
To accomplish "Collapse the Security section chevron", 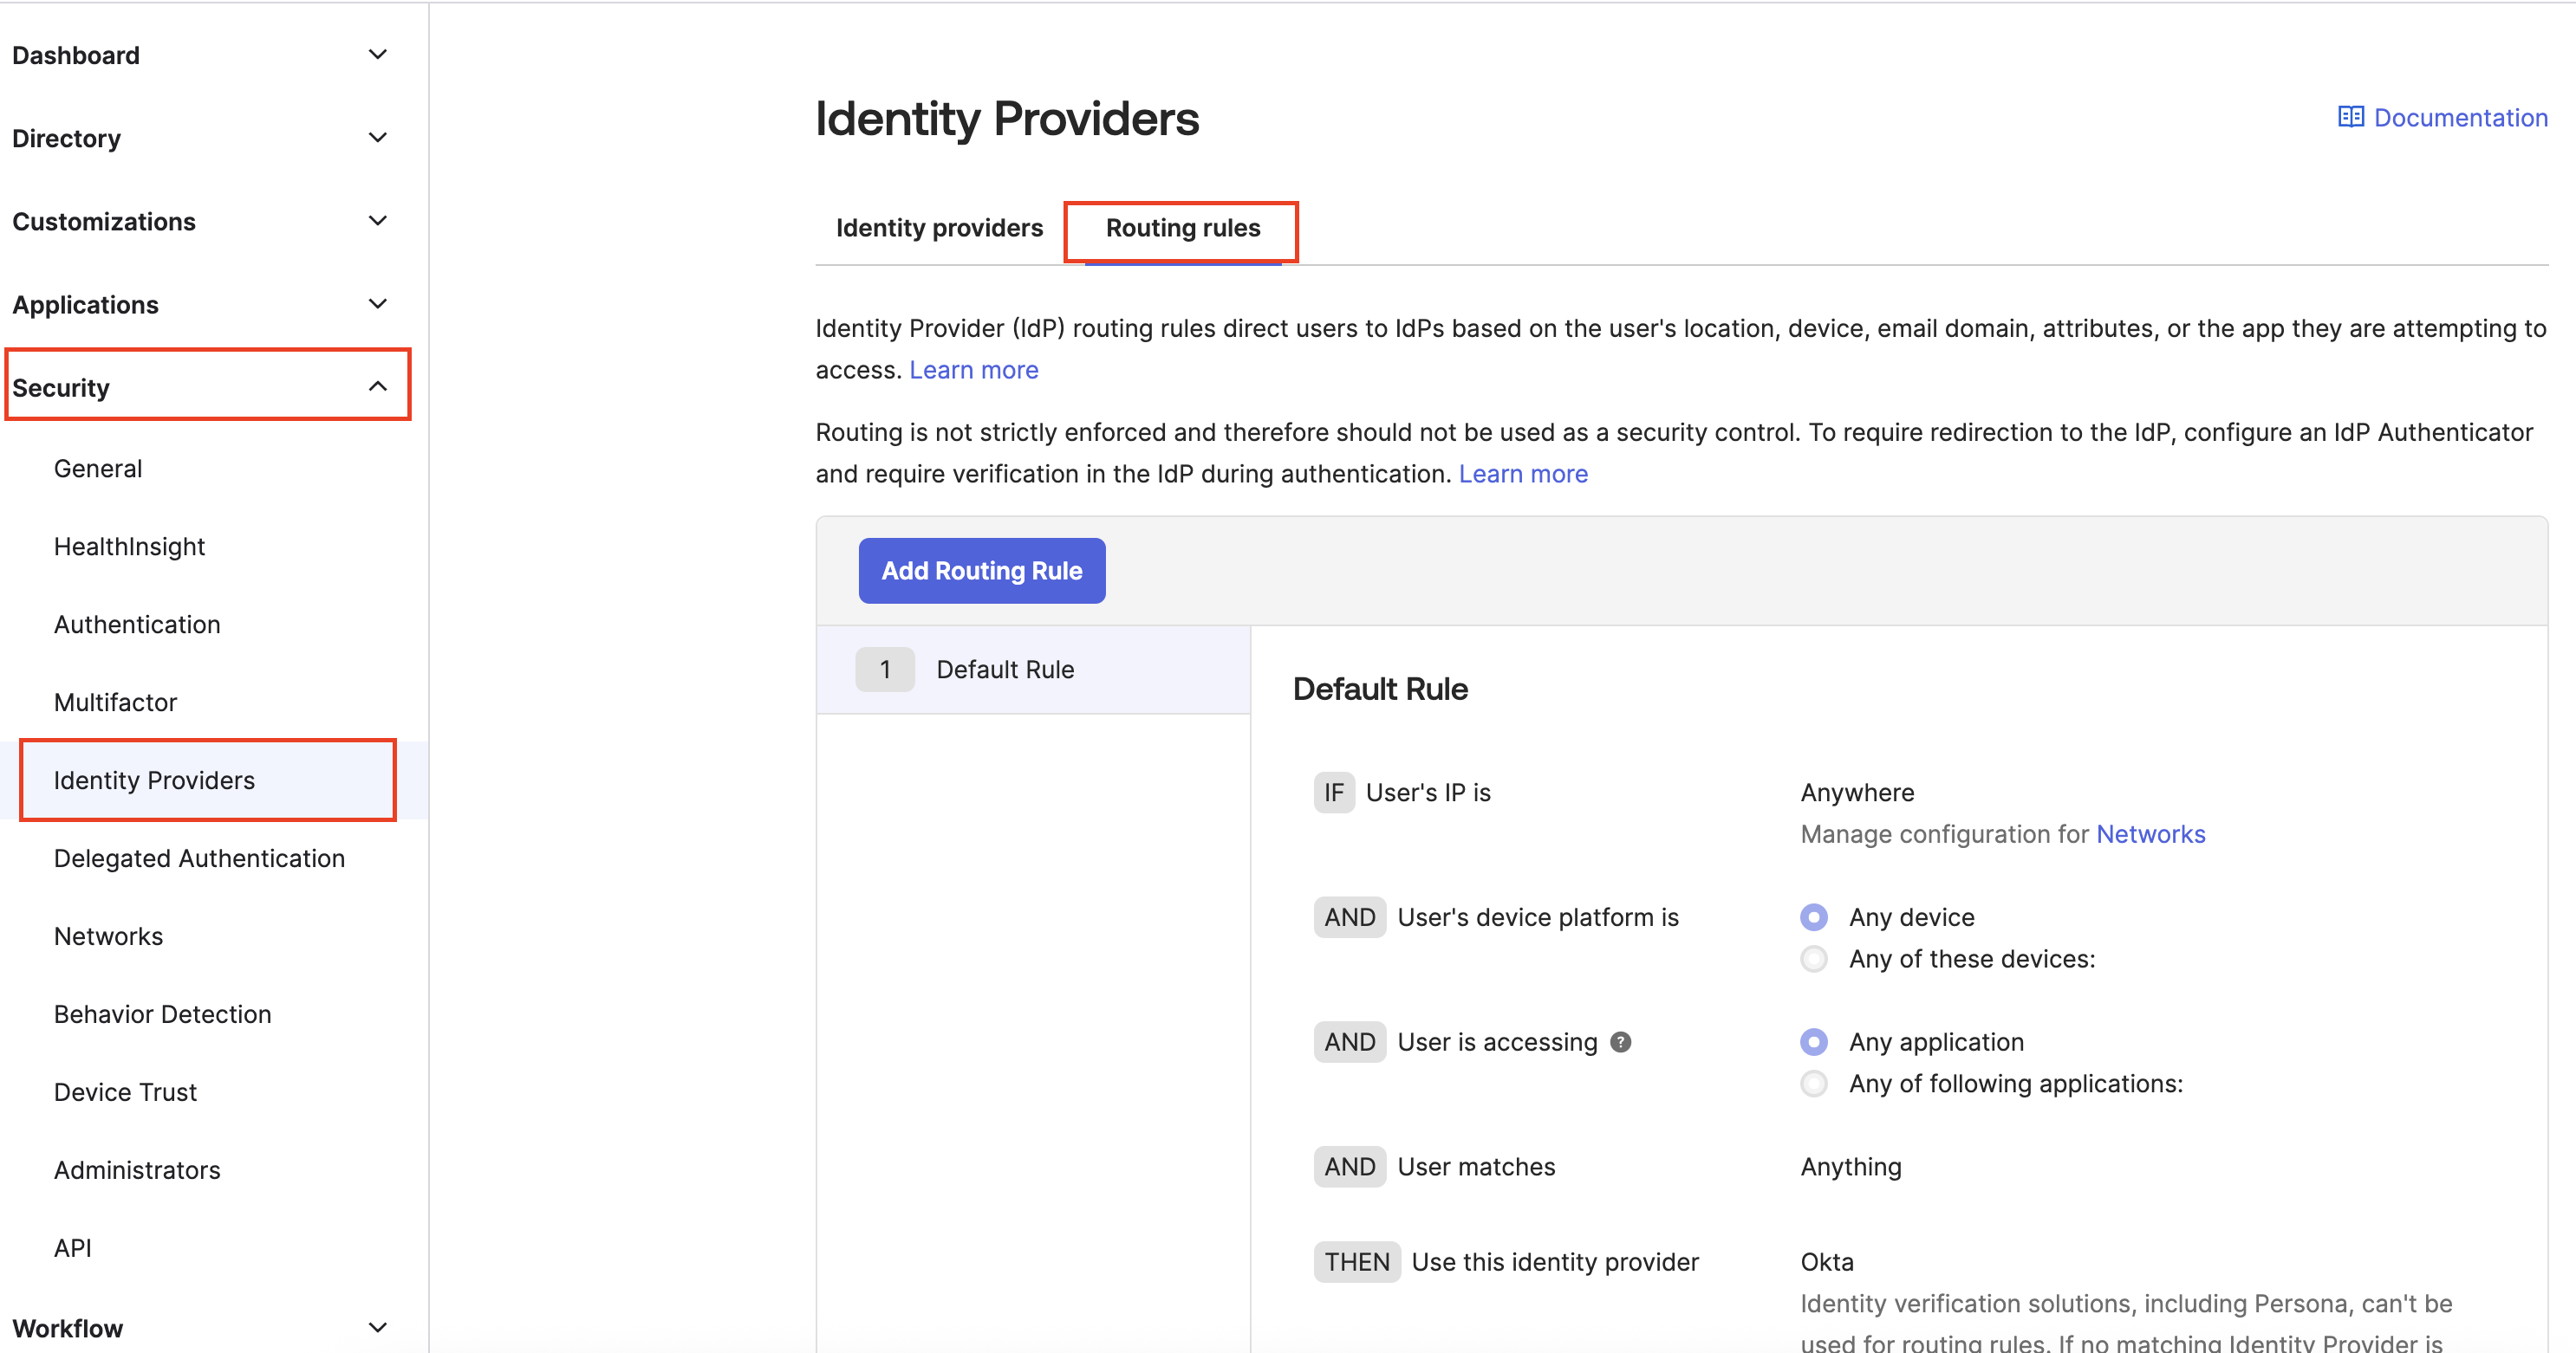I will [378, 386].
